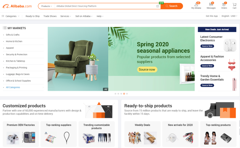Click the yellow Source now banner button
Viewport: 240px width, 148px height.
[x=147, y=69]
